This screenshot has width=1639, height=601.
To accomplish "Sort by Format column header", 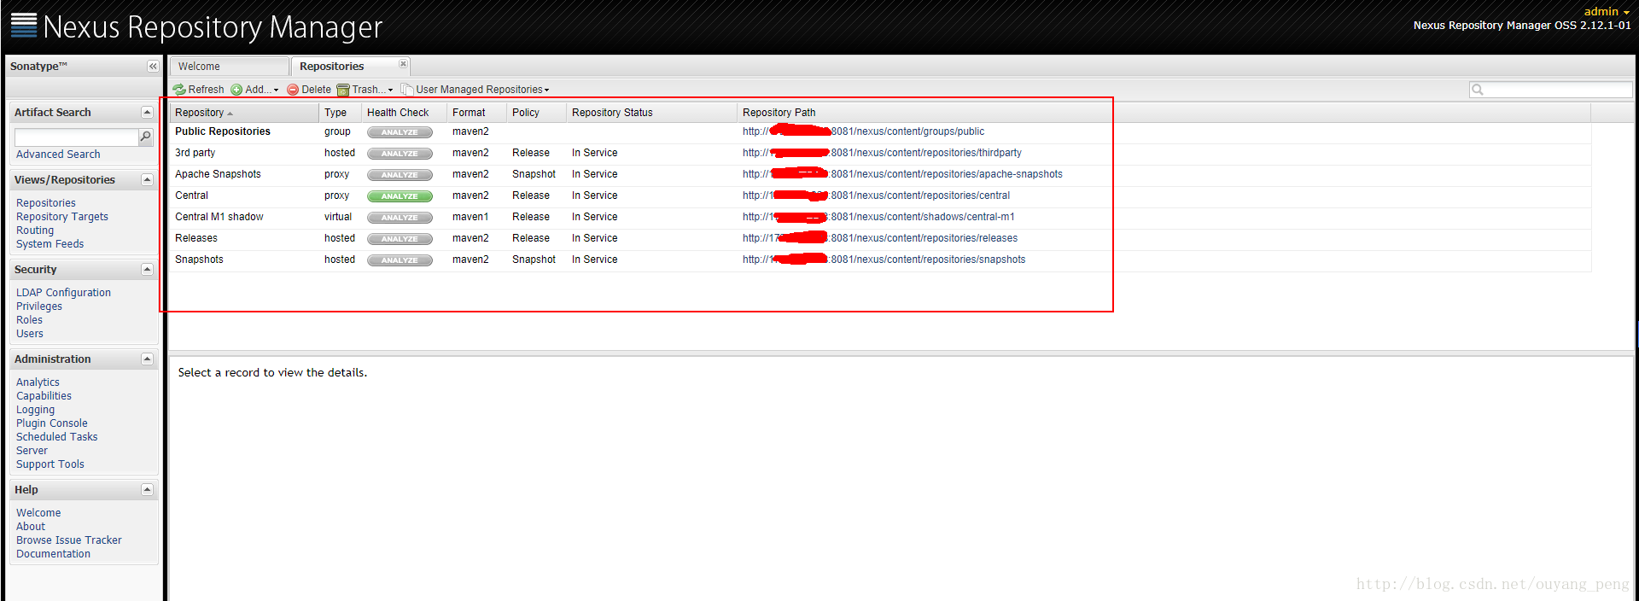I will tap(477, 113).
